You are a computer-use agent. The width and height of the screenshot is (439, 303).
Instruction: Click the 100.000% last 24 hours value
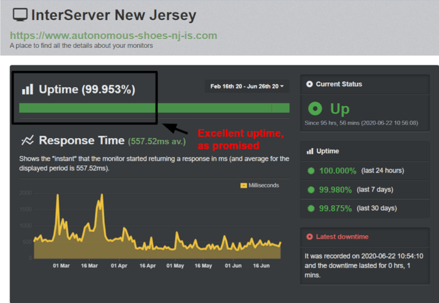[x=337, y=171]
